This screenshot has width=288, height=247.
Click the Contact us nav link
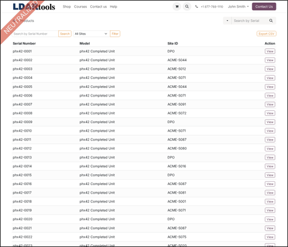[98, 7]
